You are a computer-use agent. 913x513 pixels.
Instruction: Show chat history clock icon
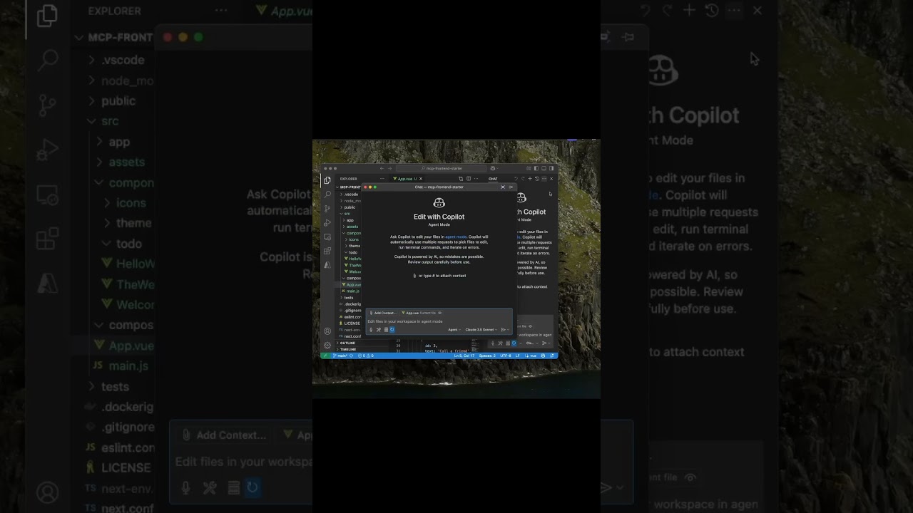click(x=537, y=179)
